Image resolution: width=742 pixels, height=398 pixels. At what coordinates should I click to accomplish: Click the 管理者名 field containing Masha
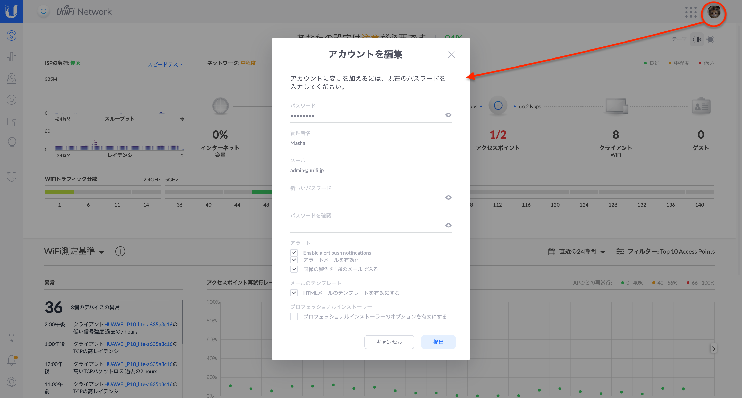click(x=371, y=143)
